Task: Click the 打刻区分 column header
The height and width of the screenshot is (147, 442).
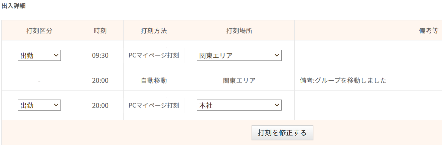Action: [x=39, y=31]
